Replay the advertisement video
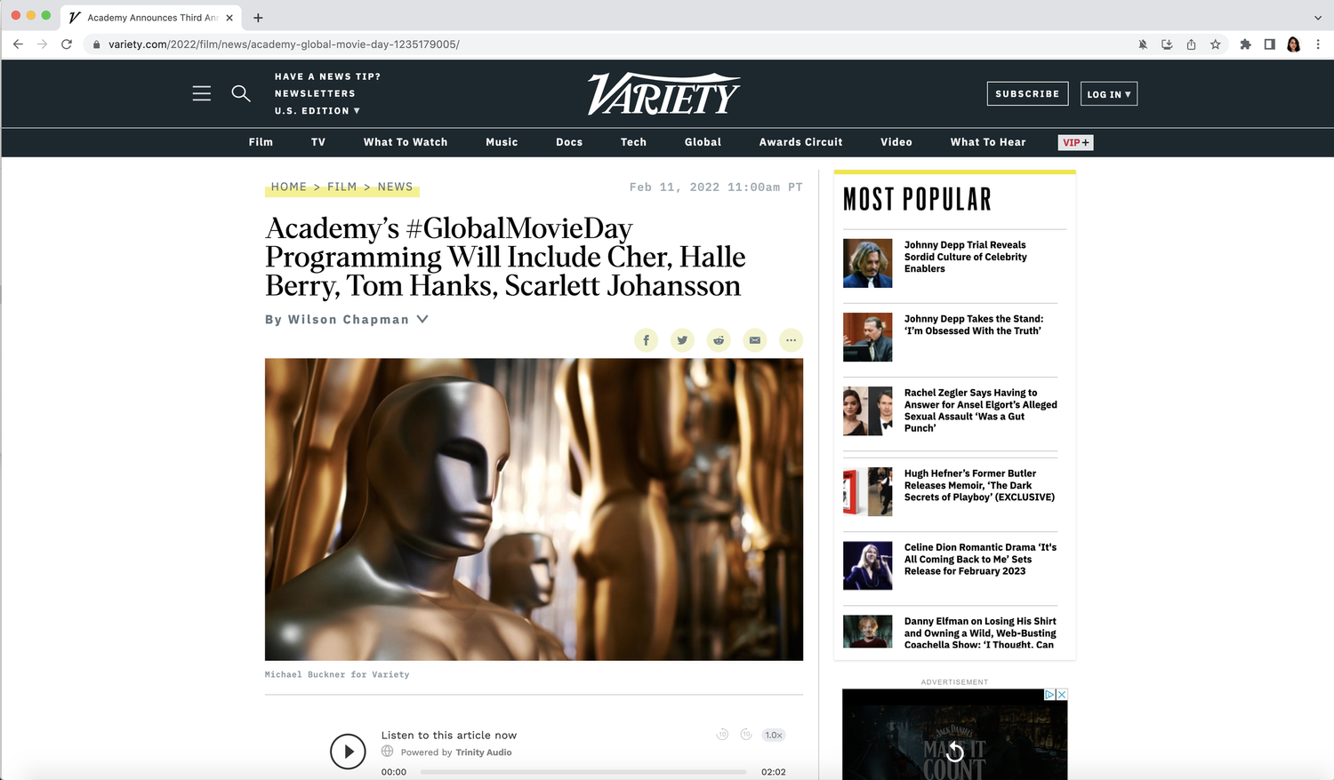1334x780 pixels. 955,752
